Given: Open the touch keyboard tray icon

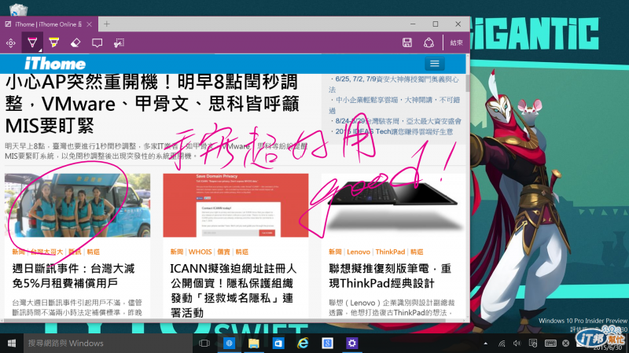Looking at the screenshot, I should [550, 344].
